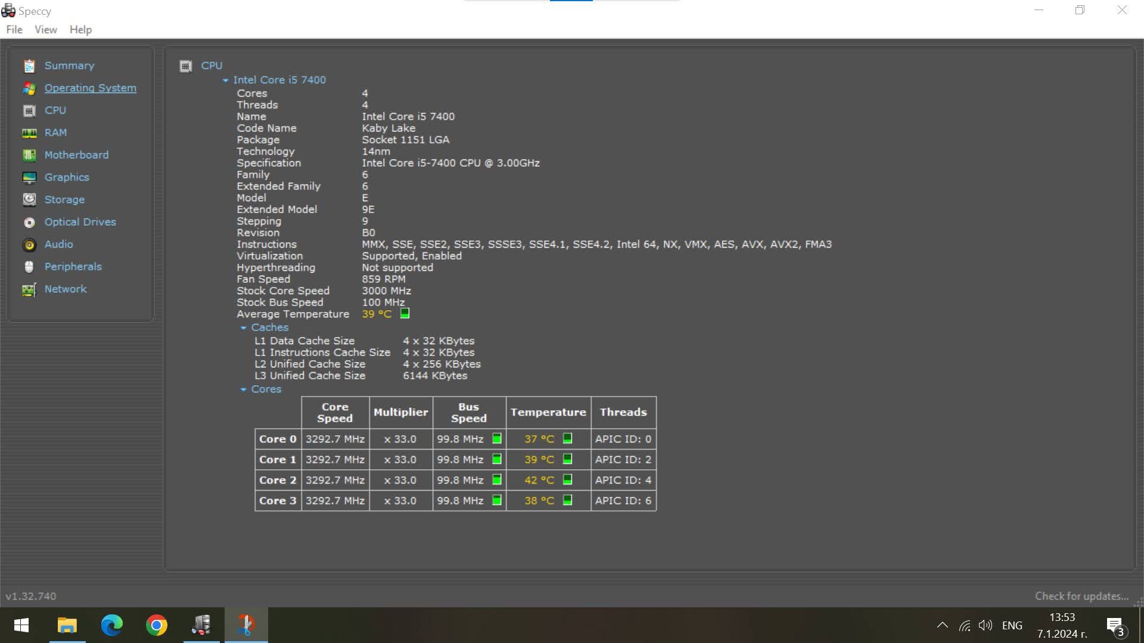Click the Multiplier column header
This screenshot has width=1144, height=643.
pyautogui.click(x=401, y=413)
